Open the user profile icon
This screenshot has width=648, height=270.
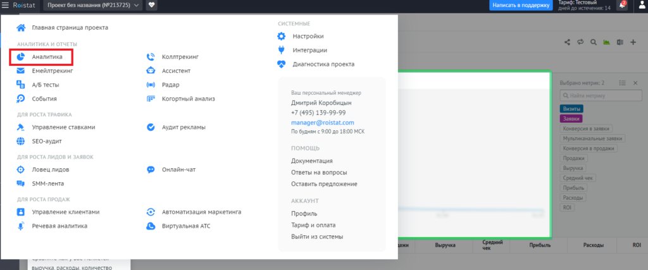coord(642,5)
